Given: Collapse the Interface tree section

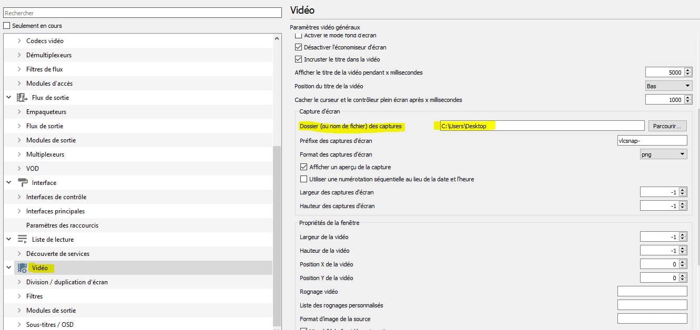Looking at the screenshot, I should [x=8, y=183].
